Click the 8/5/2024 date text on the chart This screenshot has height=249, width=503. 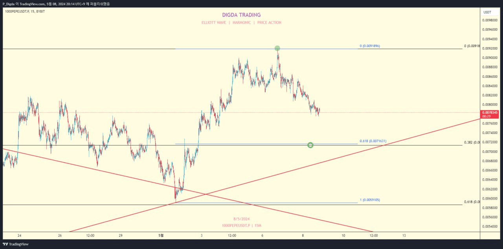pos(241,219)
